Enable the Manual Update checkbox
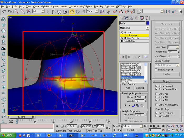The width and height of the screenshot is (184, 138). [156, 70]
